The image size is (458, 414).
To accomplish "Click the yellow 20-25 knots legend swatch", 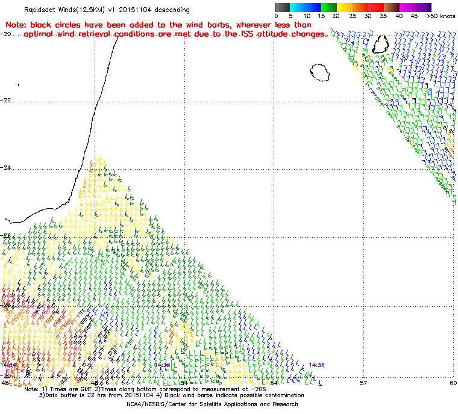I will (345, 7).
